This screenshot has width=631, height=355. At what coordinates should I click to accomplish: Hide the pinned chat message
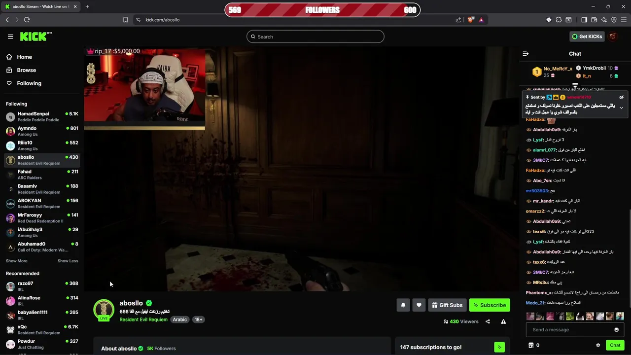pos(621,98)
